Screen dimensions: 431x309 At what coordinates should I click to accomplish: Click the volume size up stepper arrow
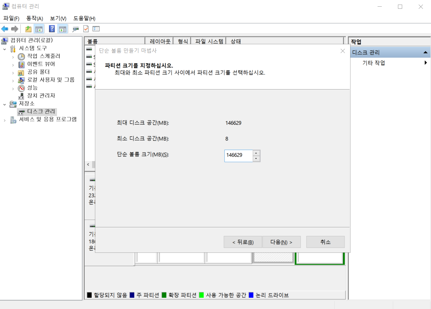coord(257,154)
